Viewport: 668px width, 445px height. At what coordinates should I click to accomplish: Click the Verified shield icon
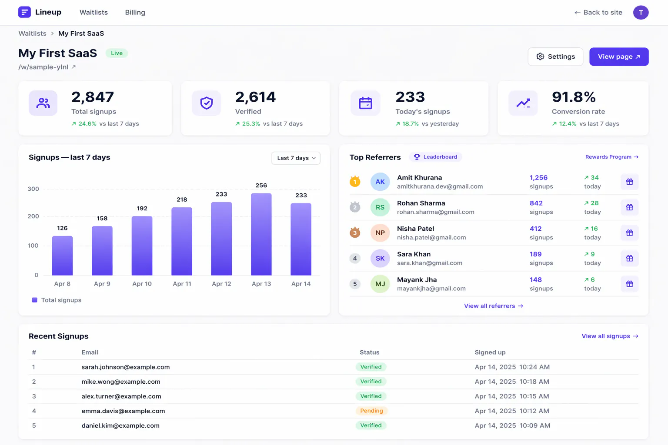207,103
